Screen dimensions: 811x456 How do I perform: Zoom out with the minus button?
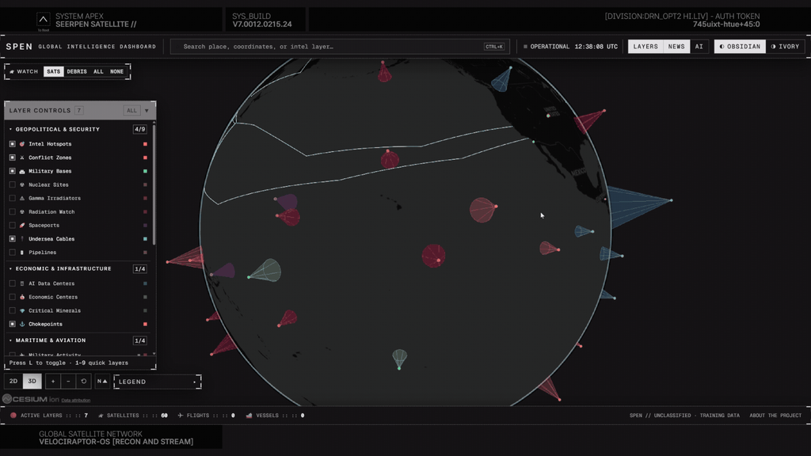click(68, 381)
